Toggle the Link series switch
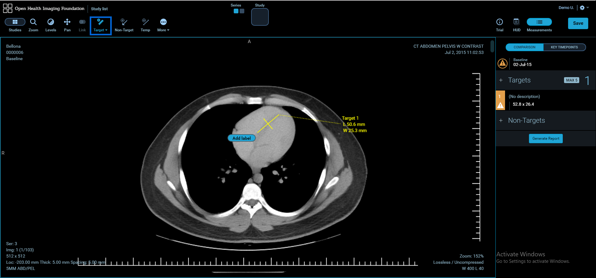596x278 pixels. coord(82,22)
